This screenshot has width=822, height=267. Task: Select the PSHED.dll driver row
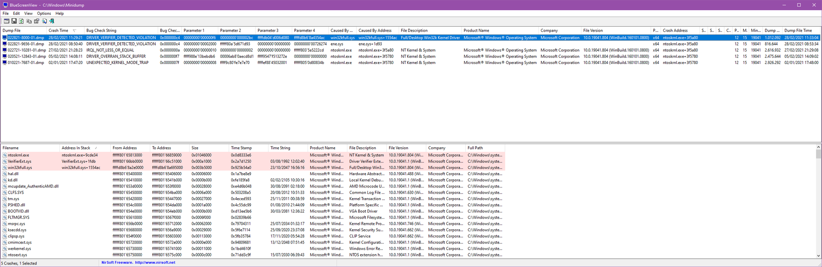coord(253,205)
